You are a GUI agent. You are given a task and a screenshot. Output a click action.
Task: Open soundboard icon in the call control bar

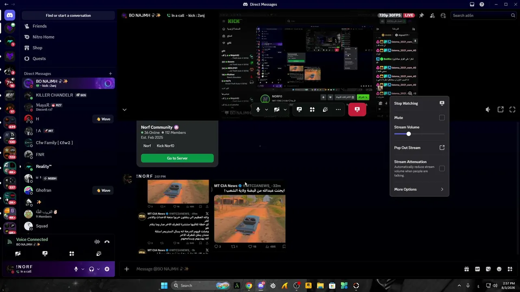tap(325, 109)
